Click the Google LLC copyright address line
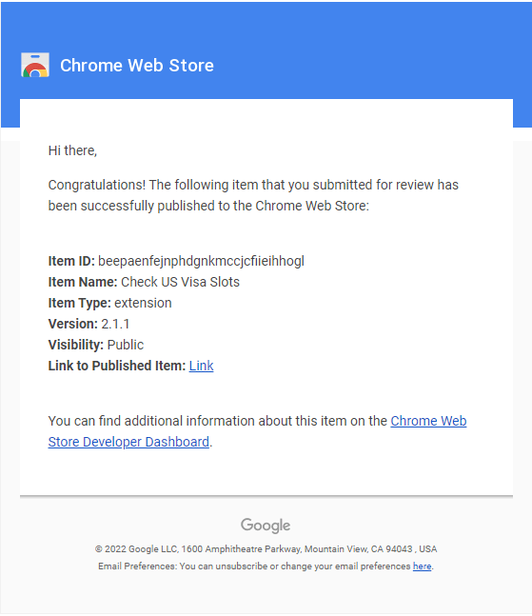The image size is (532, 616). (266, 548)
